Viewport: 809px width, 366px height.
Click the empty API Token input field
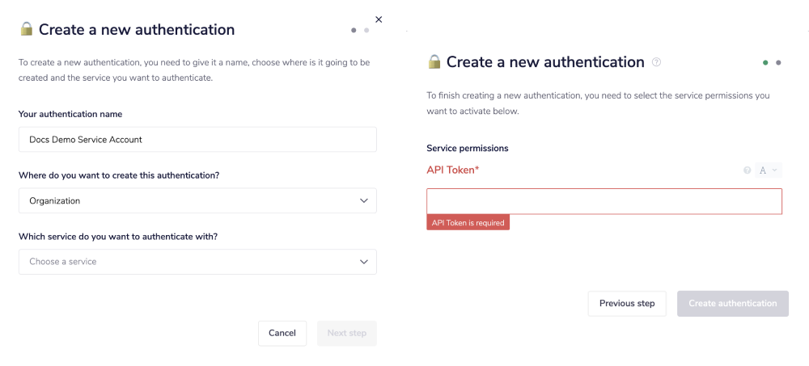click(x=604, y=201)
